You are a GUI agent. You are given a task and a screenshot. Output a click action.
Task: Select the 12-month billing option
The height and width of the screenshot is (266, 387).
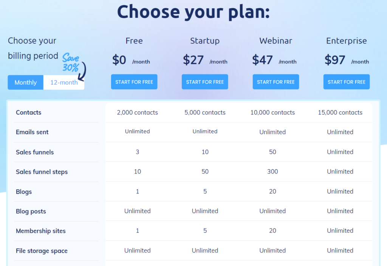pyautogui.click(x=63, y=82)
